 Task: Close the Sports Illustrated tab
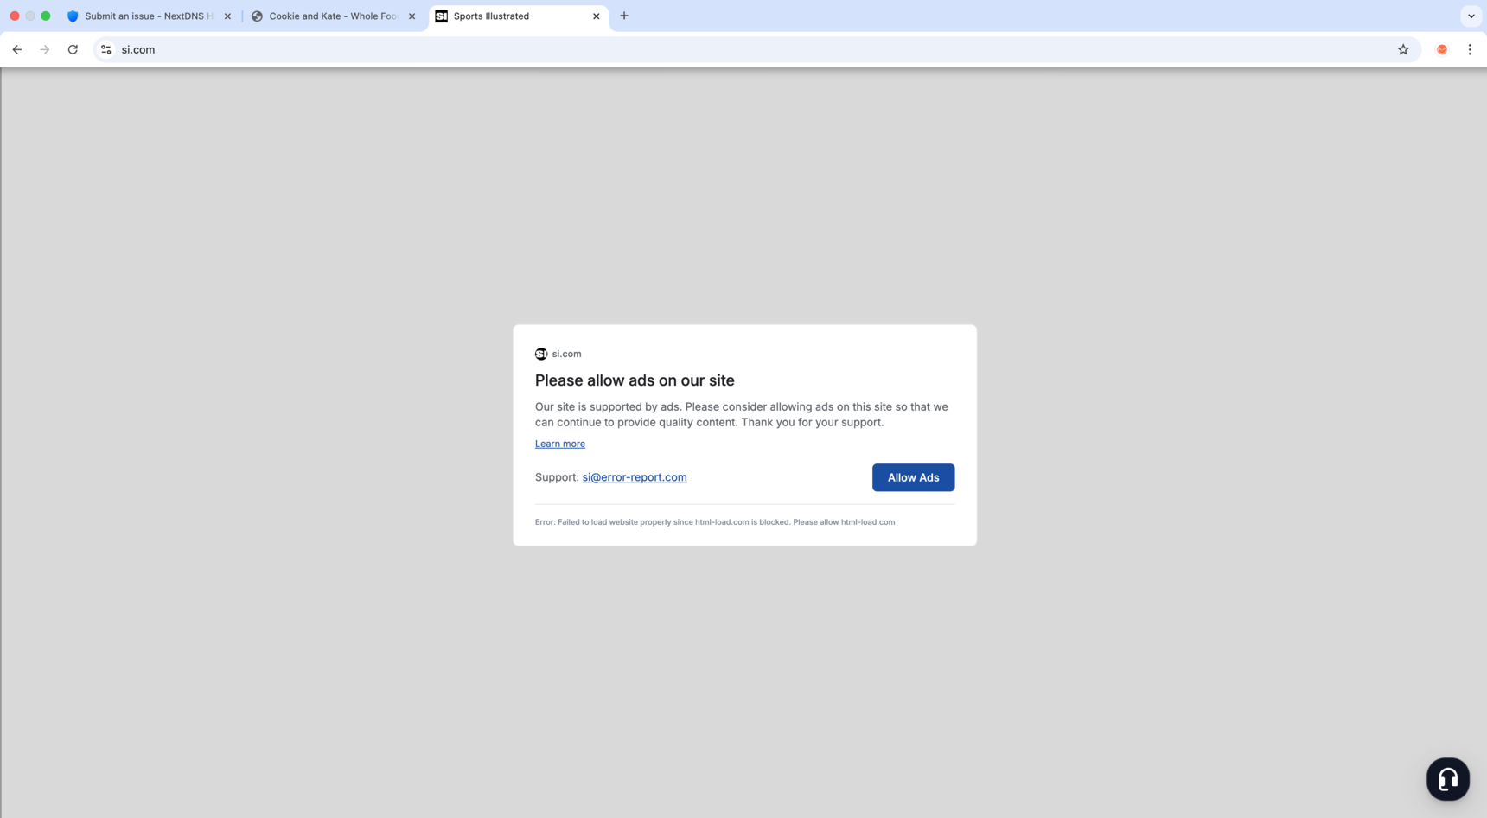click(596, 16)
